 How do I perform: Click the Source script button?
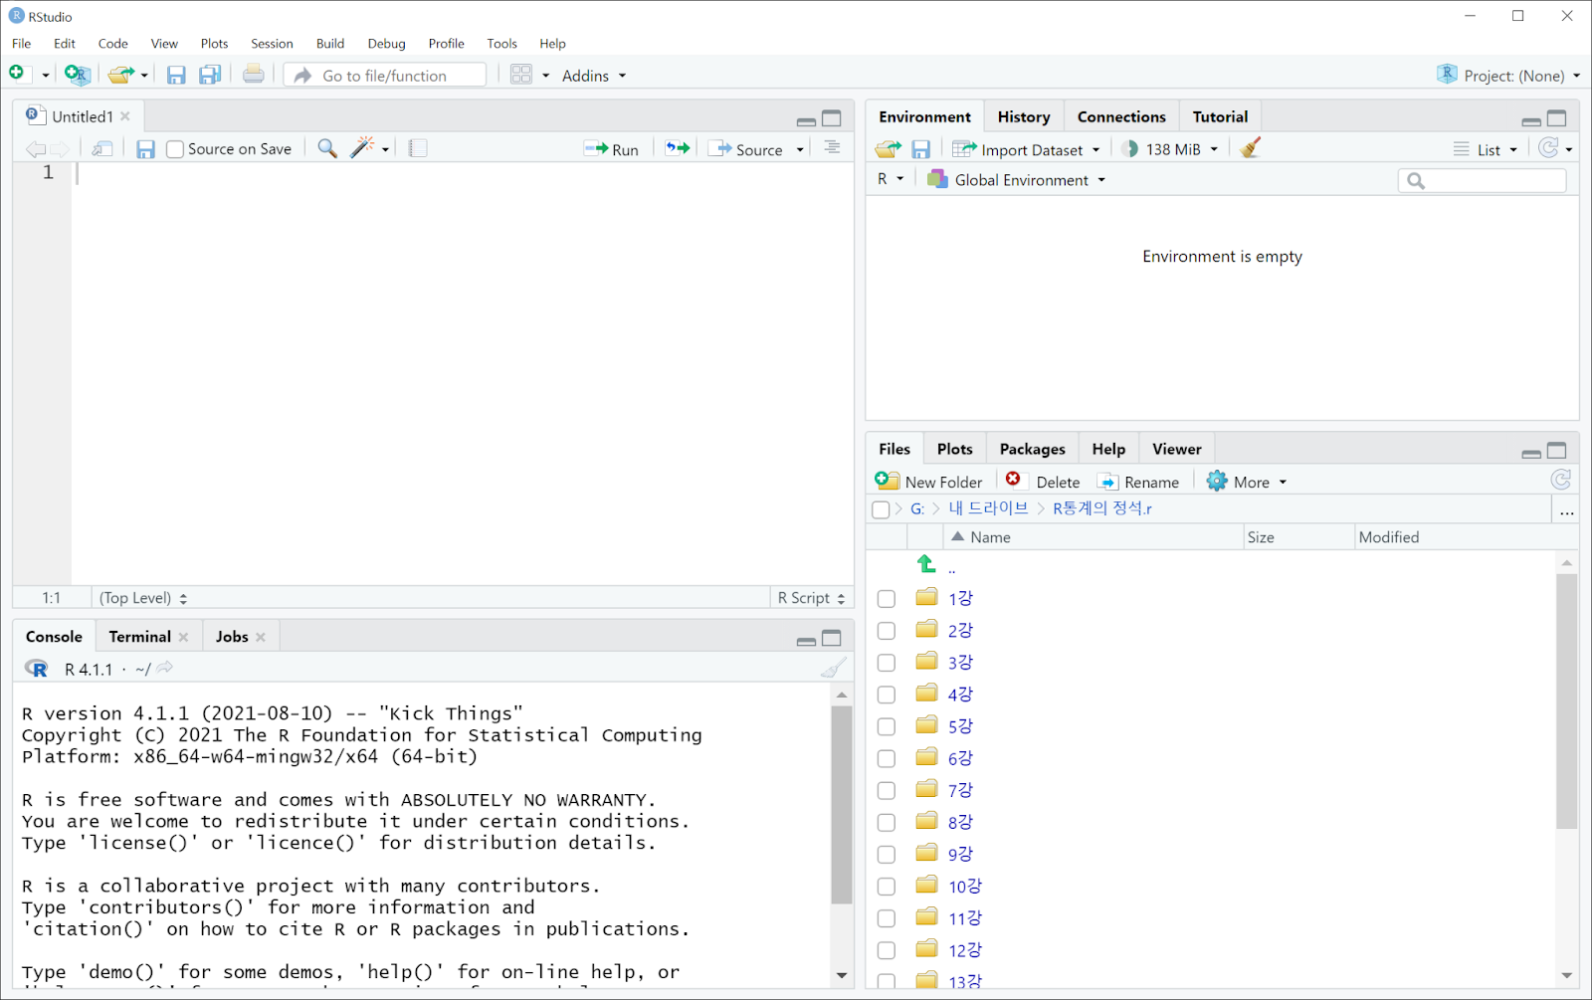tap(745, 149)
